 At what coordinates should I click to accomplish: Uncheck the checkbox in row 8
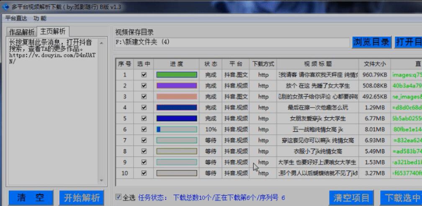click(x=144, y=151)
